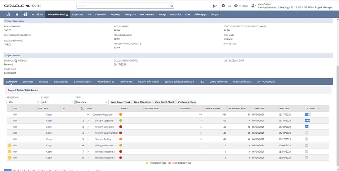This screenshot has width=339, height=171.
Task: Open the Expenses menu
Action: (78, 14)
